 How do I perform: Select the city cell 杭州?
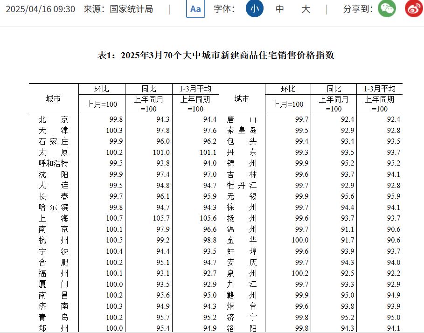click(x=53, y=240)
